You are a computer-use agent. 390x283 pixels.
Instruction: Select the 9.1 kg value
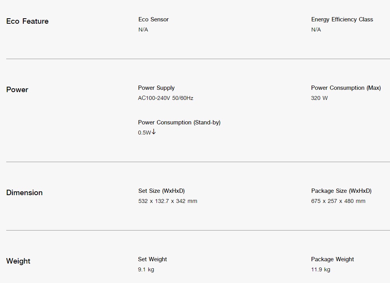tap(146, 269)
